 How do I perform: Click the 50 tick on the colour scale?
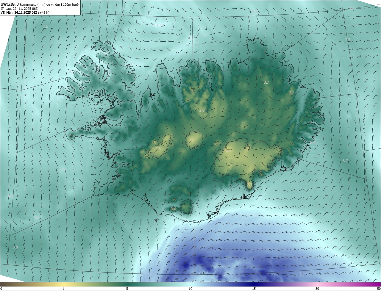[379, 289]
